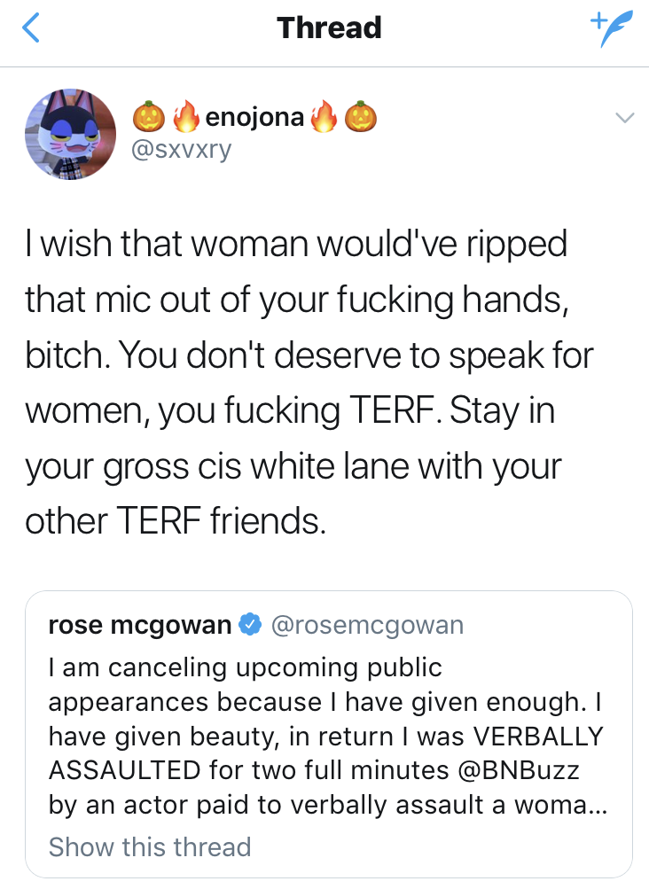
Task: Tap the Thread header title
Action: (329, 28)
